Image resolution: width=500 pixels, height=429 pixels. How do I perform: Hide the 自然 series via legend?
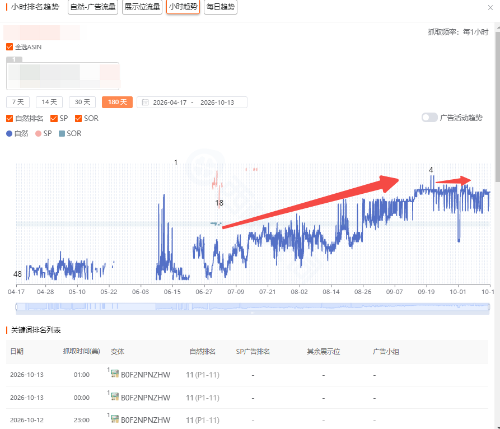pos(17,133)
